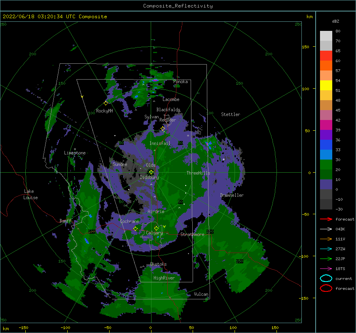Select the Cochrane label
Screen dimensions: 356x333
[x=129, y=221]
